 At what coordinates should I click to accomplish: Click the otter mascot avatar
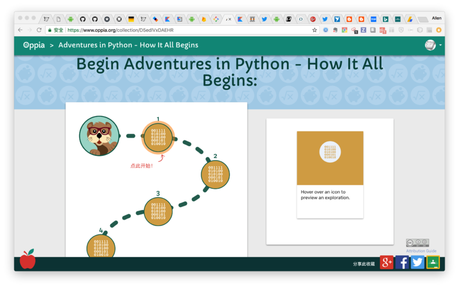[x=99, y=136]
